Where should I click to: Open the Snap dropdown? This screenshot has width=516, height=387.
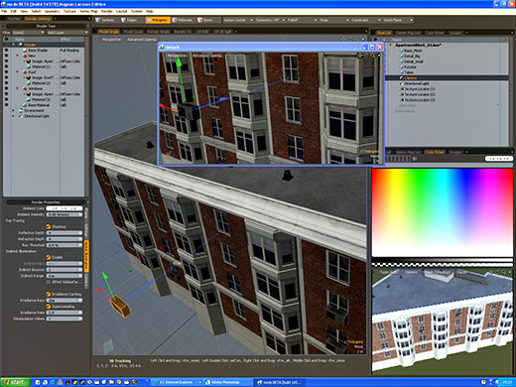334,20
